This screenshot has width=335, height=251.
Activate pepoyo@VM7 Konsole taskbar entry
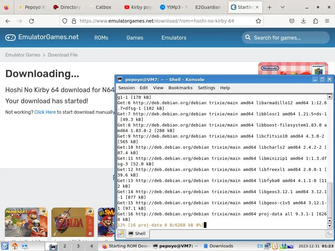176,246
